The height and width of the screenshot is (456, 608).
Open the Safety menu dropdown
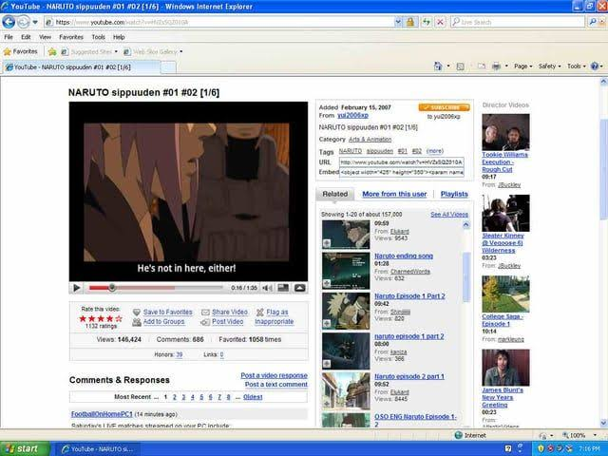click(549, 66)
